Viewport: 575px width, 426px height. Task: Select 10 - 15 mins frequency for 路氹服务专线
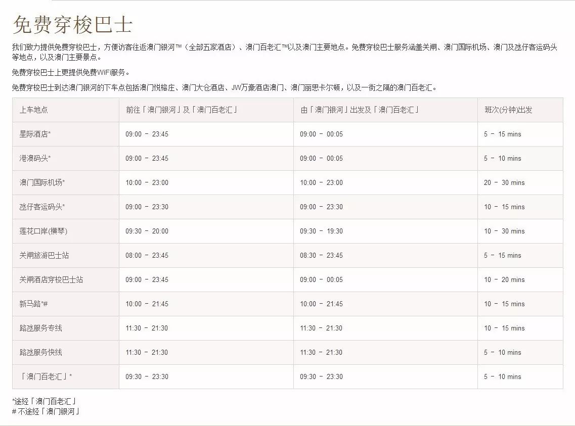coord(504,328)
